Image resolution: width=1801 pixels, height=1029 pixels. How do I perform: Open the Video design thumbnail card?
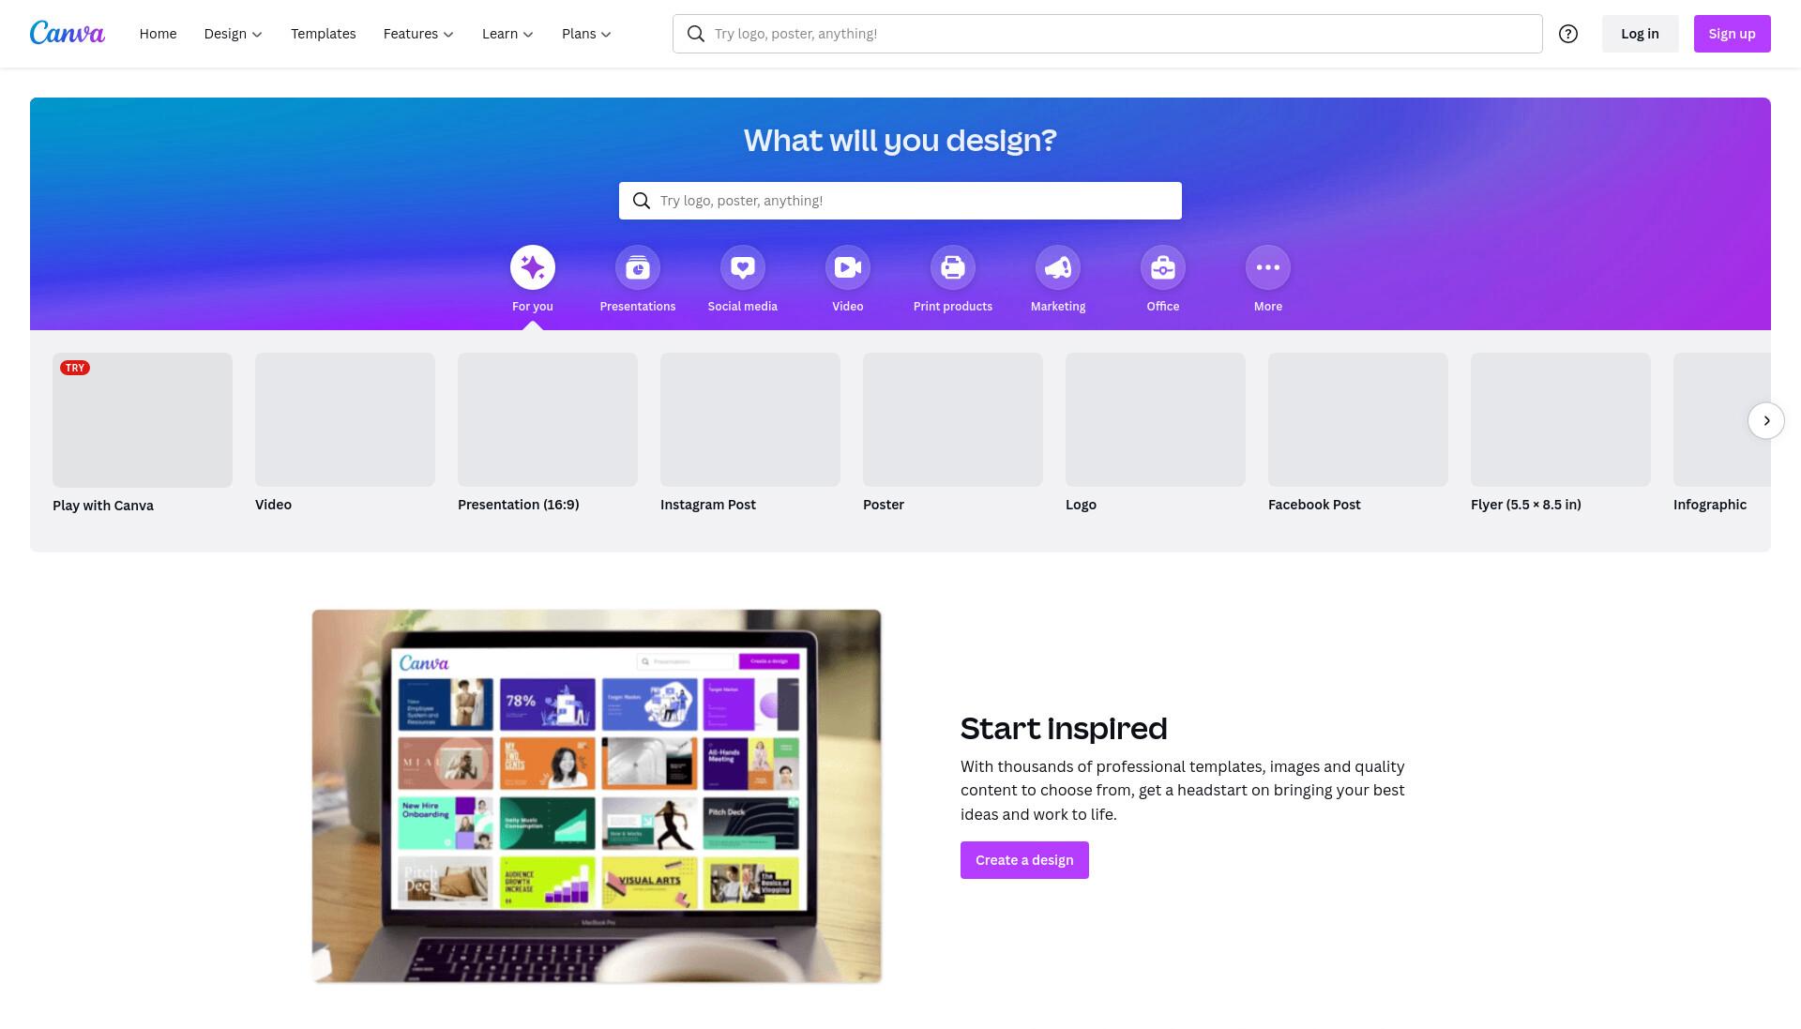tap(345, 419)
